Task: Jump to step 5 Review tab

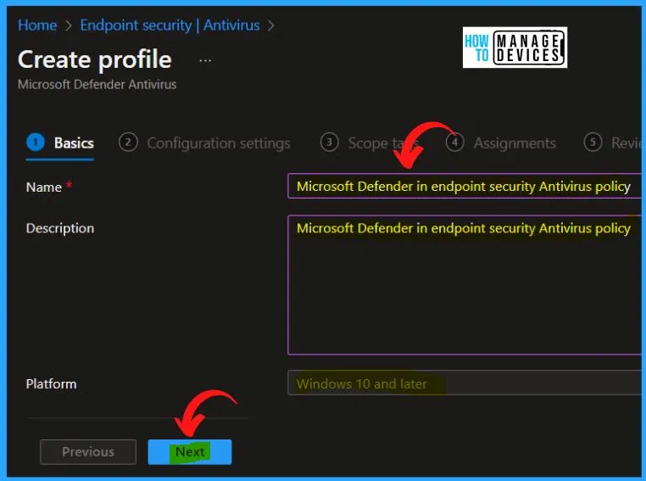Action: tap(613, 143)
